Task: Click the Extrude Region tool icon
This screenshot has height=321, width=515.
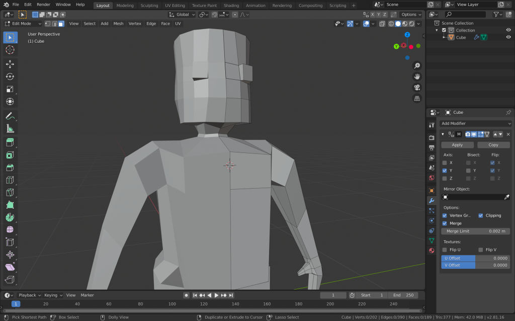Action: [x=10, y=143]
